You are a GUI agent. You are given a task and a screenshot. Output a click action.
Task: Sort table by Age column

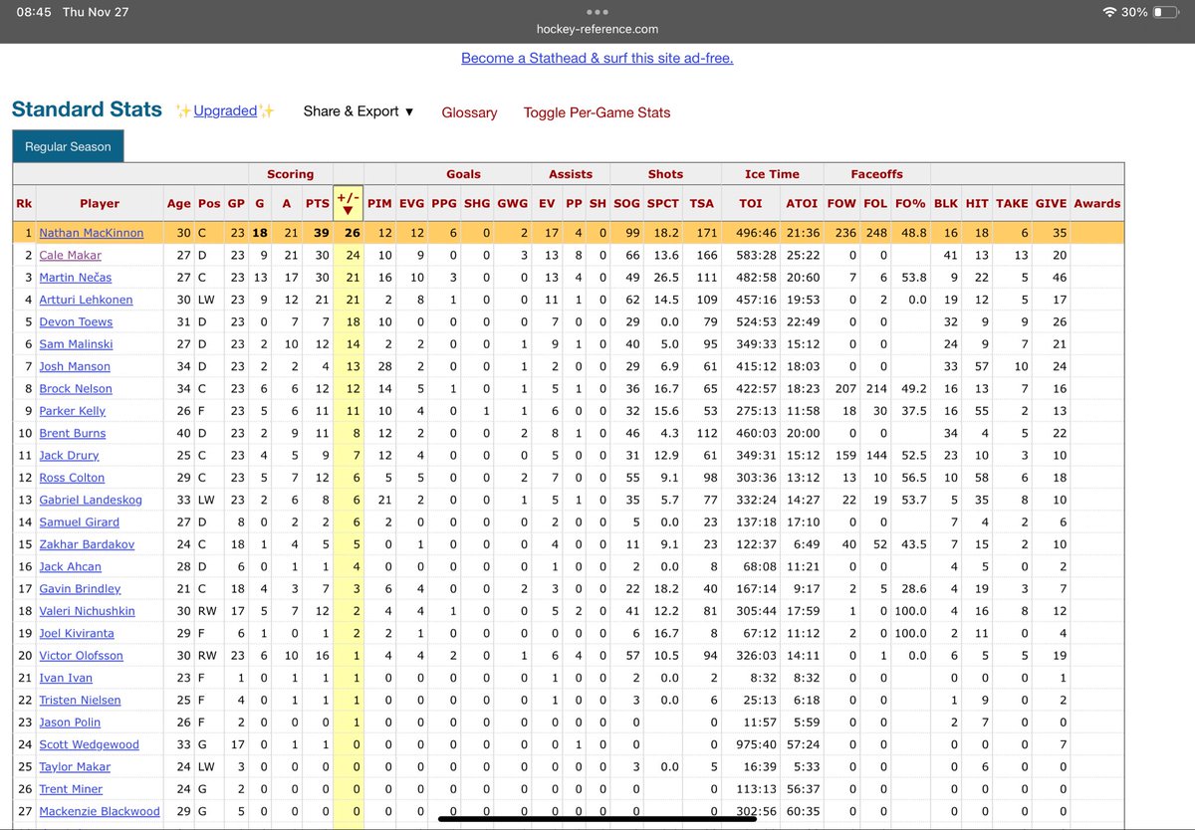179,203
